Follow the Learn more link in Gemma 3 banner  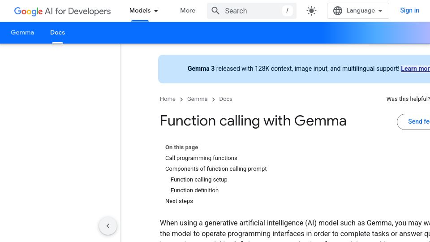416,69
